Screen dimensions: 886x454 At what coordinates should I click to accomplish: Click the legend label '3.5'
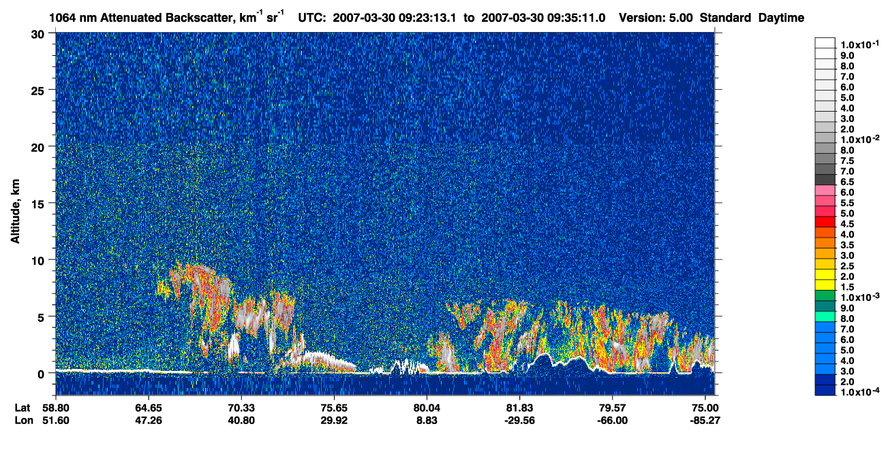click(848, 244)
